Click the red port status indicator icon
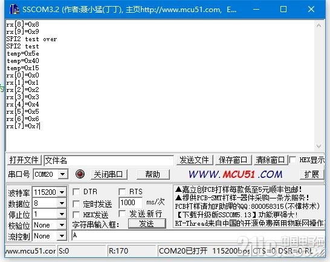Viewport: 330px width, 262px height. [80, 174]
